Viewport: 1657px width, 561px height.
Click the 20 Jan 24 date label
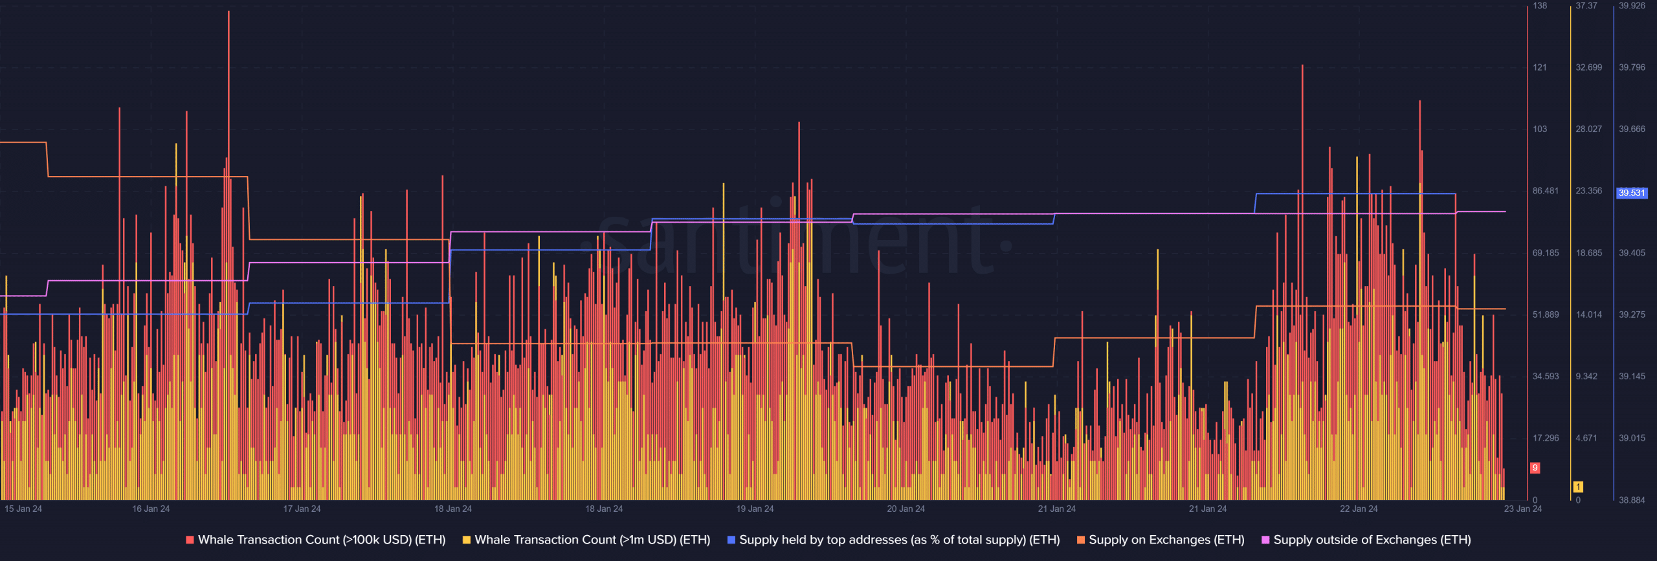click(x=906, y=509)
